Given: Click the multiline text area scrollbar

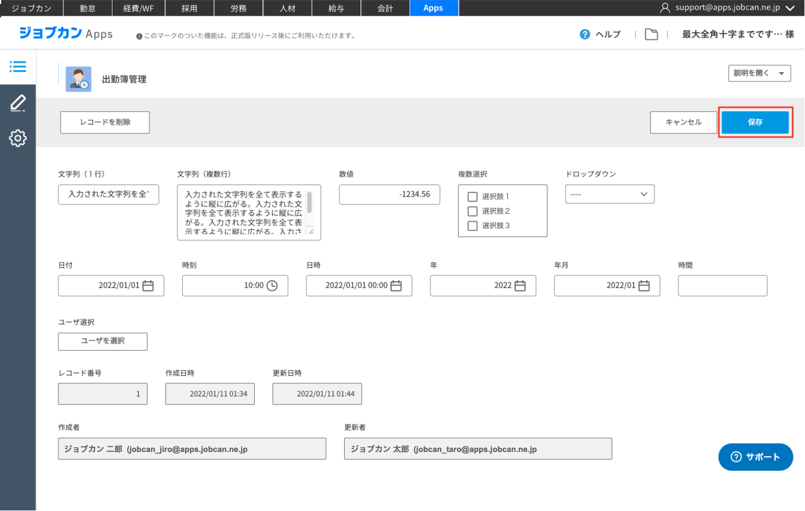Looking at the screenshot, I should tap(310, 203).
